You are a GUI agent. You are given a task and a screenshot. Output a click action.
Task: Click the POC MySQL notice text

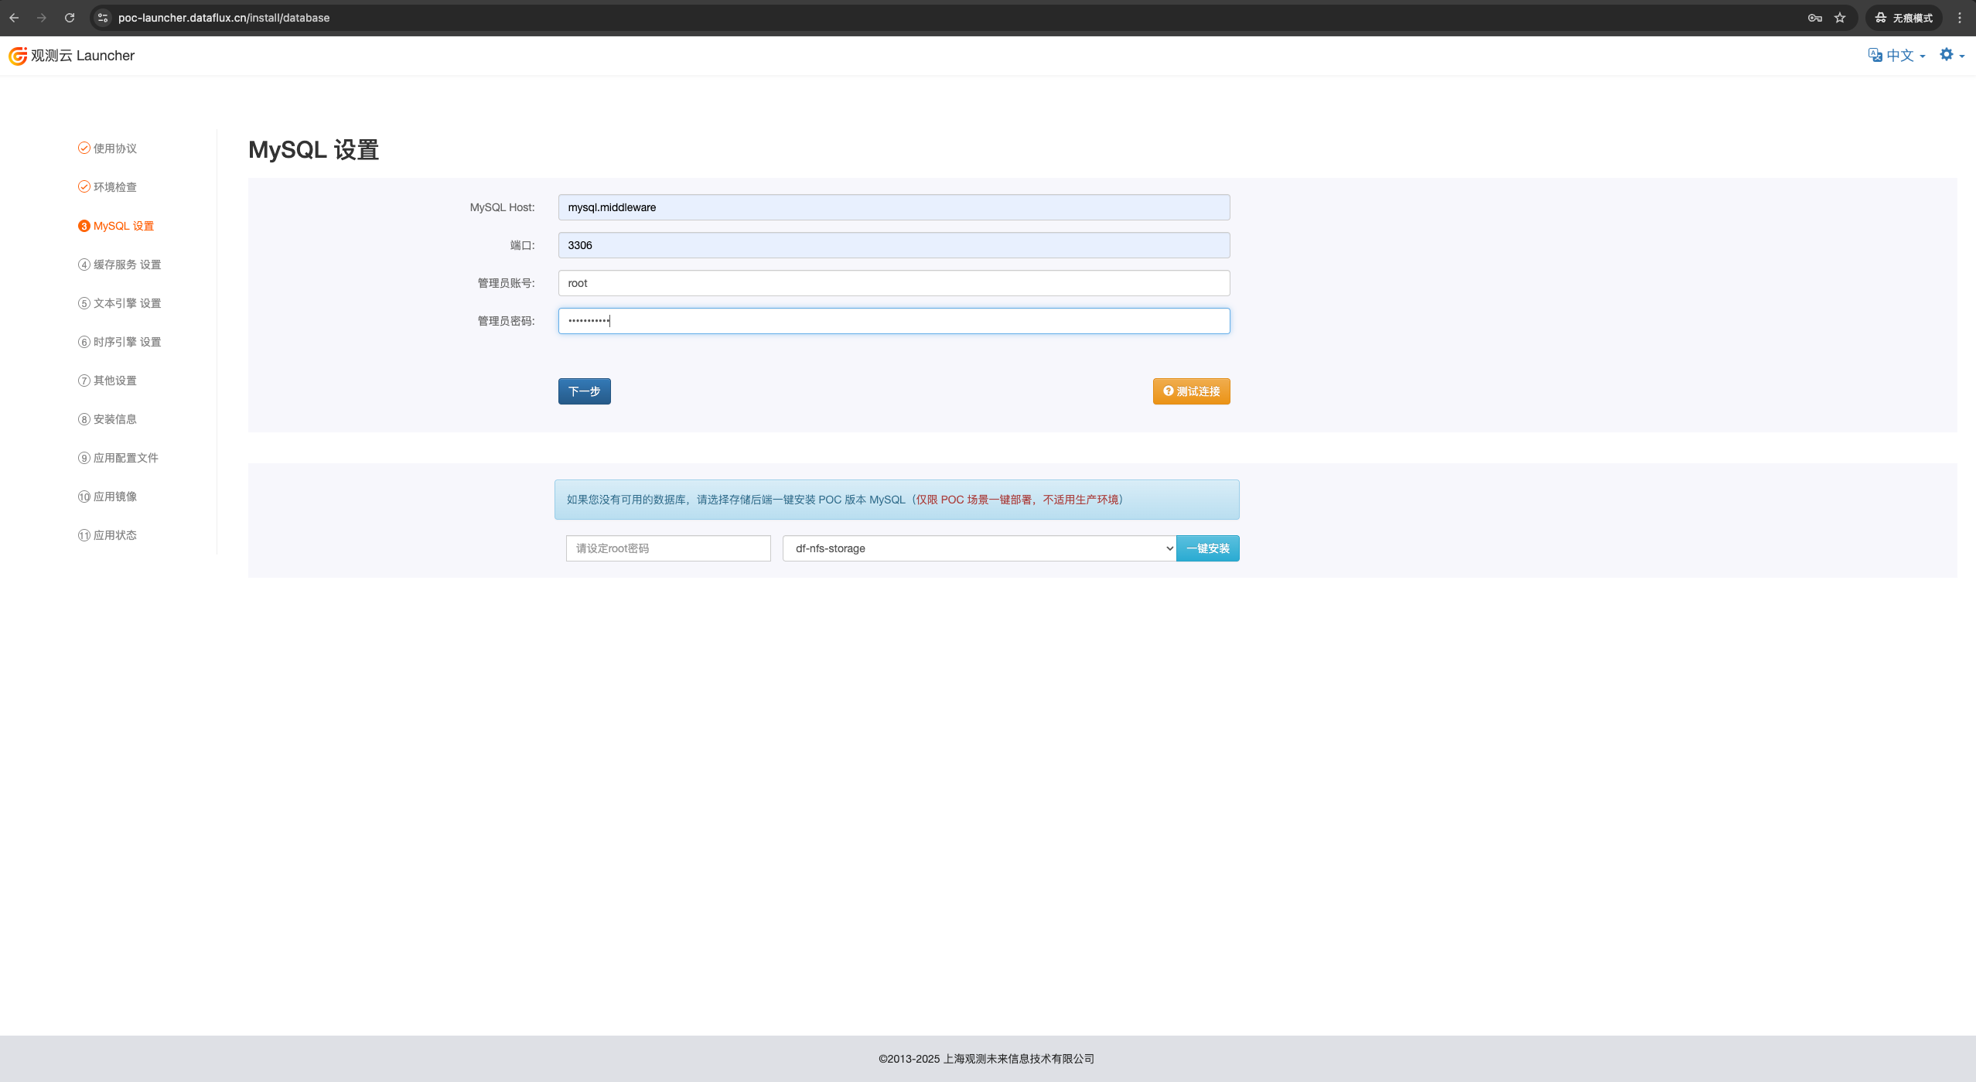845,500
